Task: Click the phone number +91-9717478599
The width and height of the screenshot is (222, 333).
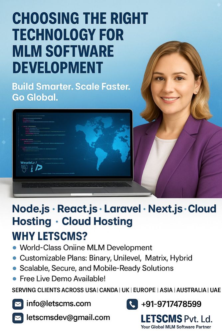Action: pyautogui.click(x=171, y=304)
